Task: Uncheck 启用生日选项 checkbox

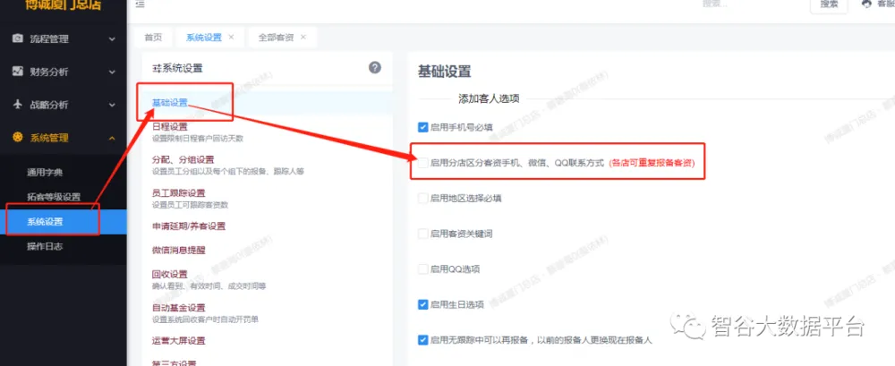Action: (x=423, y=305)
